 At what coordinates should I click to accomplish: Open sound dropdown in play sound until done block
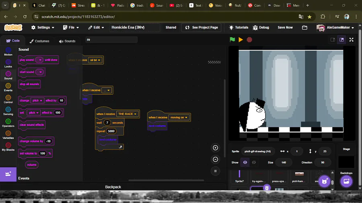tap(39, 60)
